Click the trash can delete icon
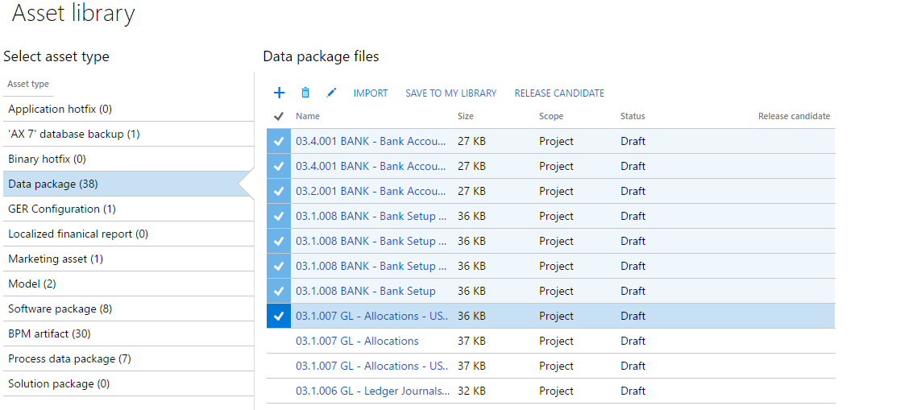917x410 pixels. point(305,93)
